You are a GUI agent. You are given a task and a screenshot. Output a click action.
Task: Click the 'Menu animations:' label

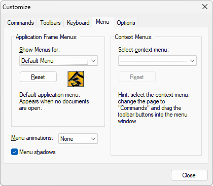(x=32, y=138)
